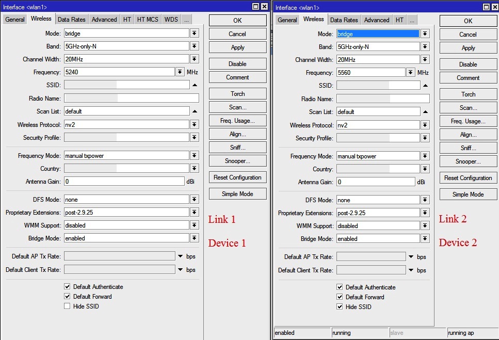Open the Mode dropdown in Device 1 window
Viewport: 499px width, 340px height.
click(x=195, y=33)
